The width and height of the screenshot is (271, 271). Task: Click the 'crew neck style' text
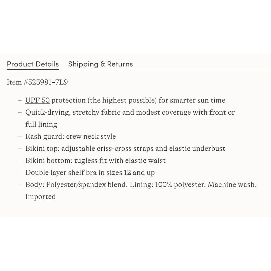[91, 137]
